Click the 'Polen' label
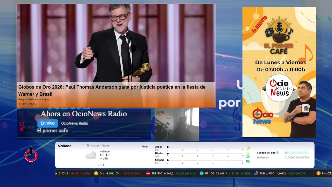This screenshot has width=332, height=187. coord(145,147)
